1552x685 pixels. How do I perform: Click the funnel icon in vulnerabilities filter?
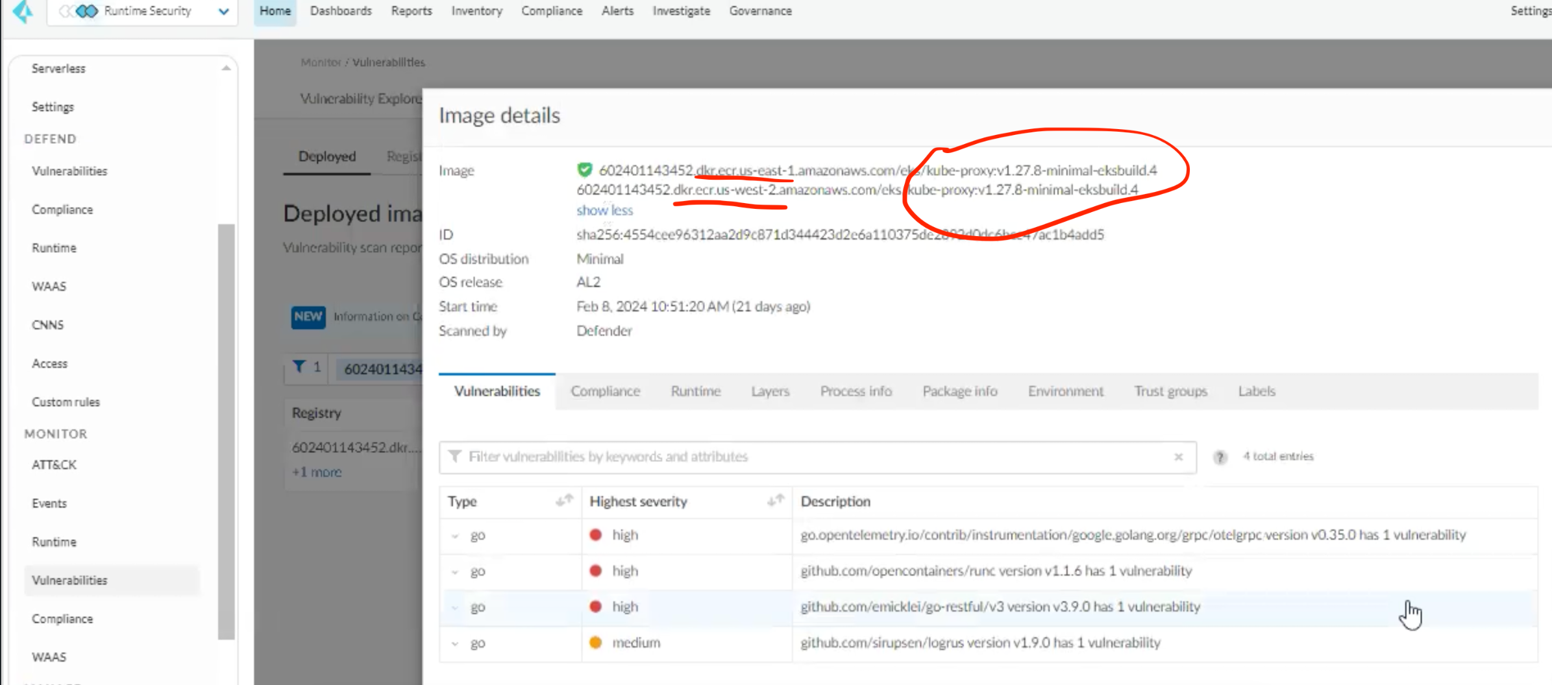click(x=455, y=457)
